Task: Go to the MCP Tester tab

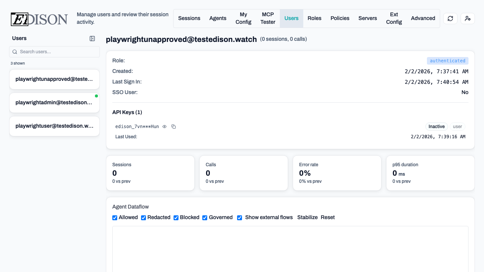Action: pyautogui.click(x=268, y=18)
